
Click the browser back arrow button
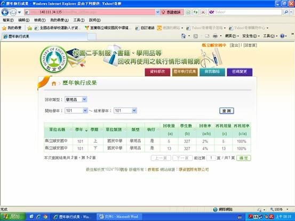(5, 12)
